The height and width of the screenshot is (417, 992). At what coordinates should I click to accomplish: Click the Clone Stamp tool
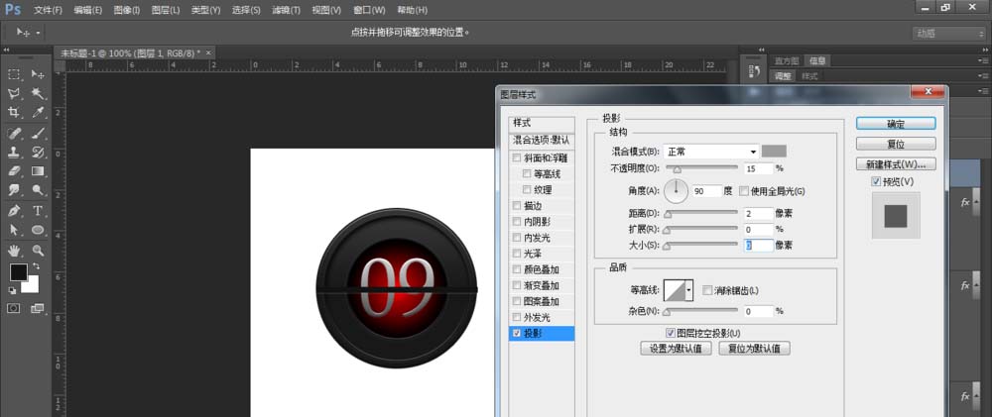(15, 153)
